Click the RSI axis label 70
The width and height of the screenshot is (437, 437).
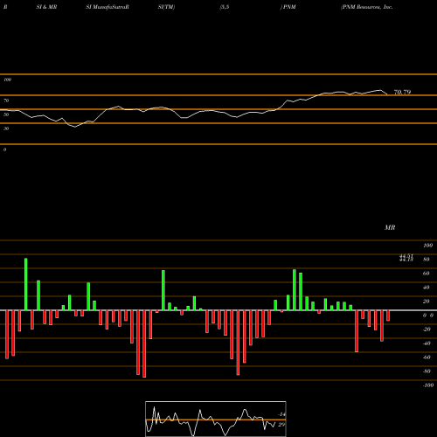(x=6, y=101)
